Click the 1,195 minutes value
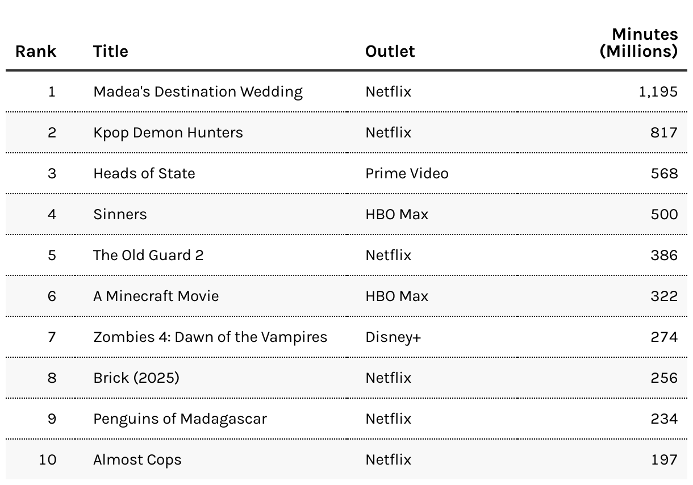Viewport: 693px width, 485px height. click(658, 92)
